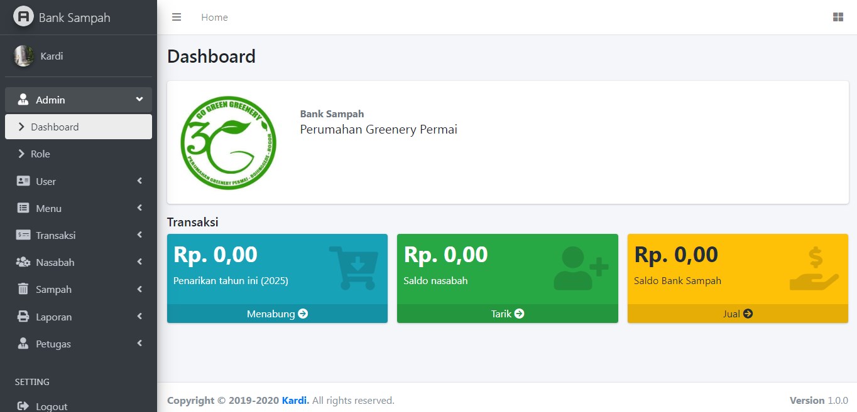
Task: Click the Sampah trash can icon
Action: tap(23, 289)
